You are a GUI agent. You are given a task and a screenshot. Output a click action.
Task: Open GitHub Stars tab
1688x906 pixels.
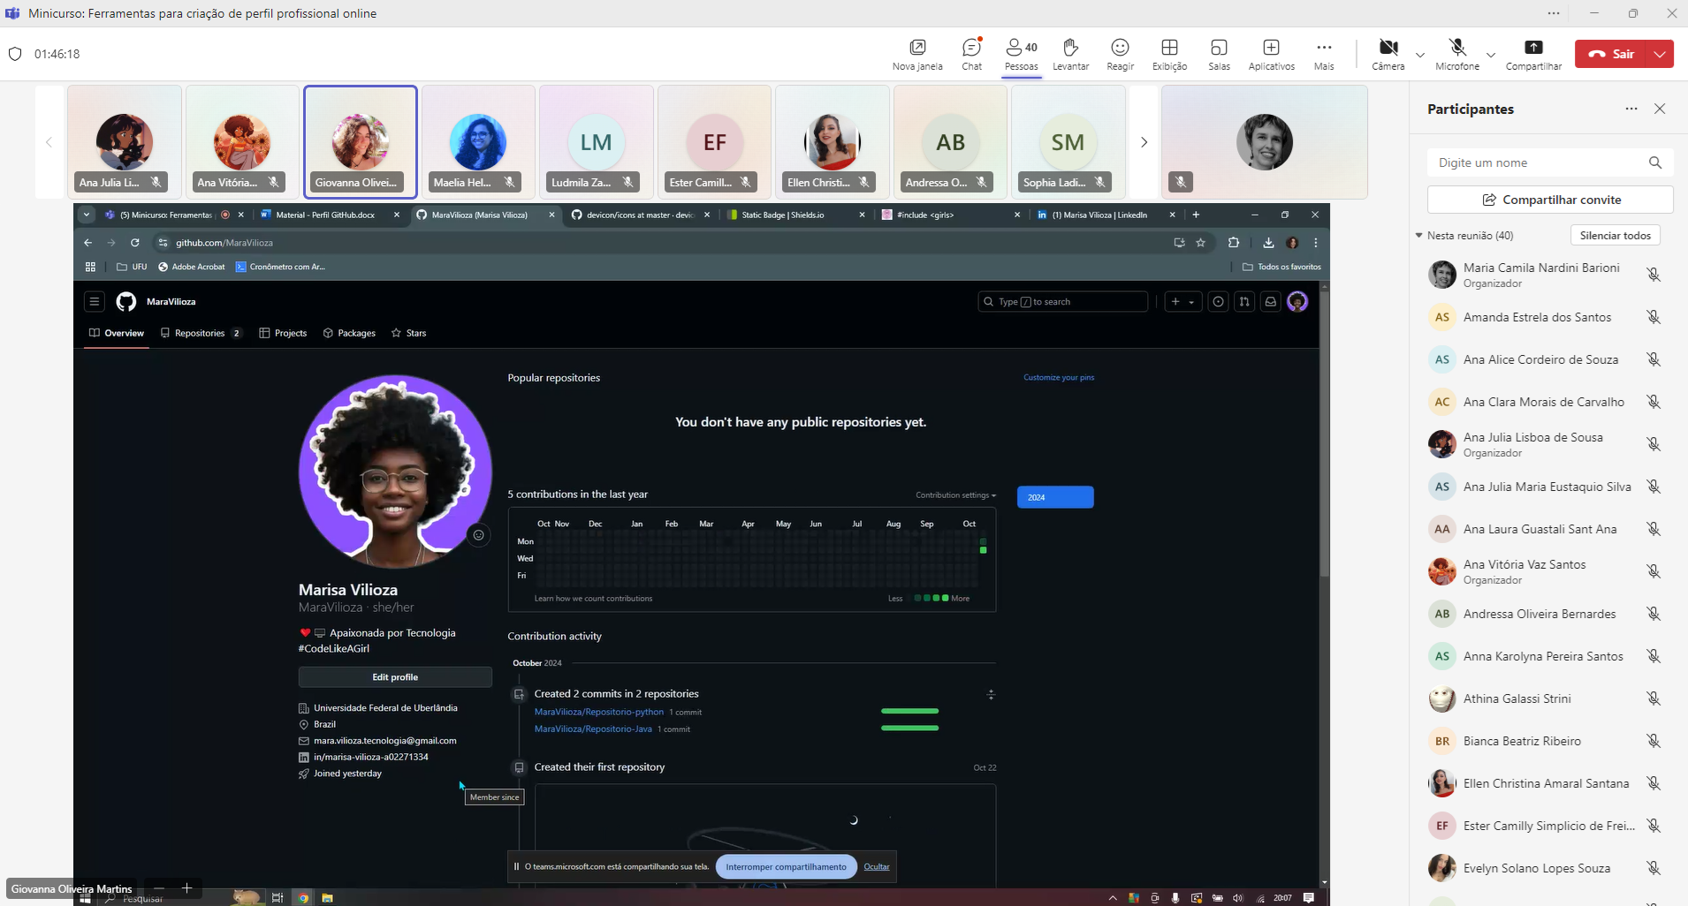click(x=408, y=333)
